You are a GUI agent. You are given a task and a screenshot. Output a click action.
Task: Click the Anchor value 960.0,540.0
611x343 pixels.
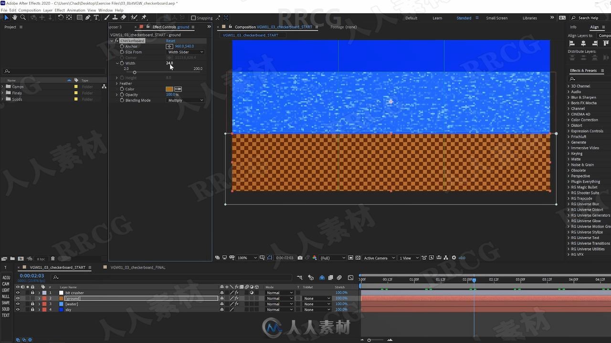[184, 47]
